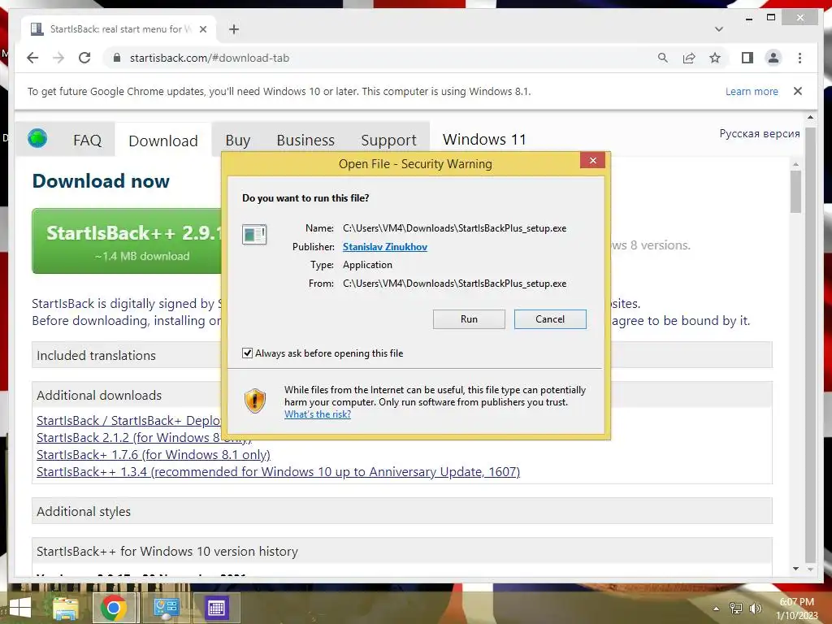The width and height of the screenshot is (832, 624).
Task: Open File Explorer from taskbar
Action: pos(65,608)
